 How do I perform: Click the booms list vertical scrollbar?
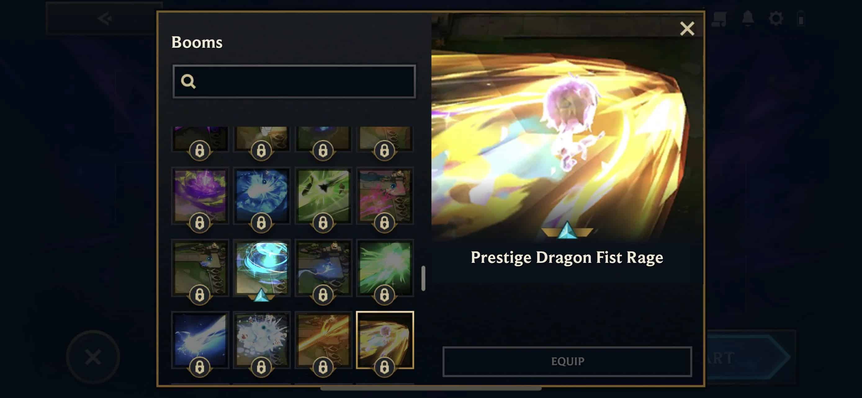(x=423, y=278)
